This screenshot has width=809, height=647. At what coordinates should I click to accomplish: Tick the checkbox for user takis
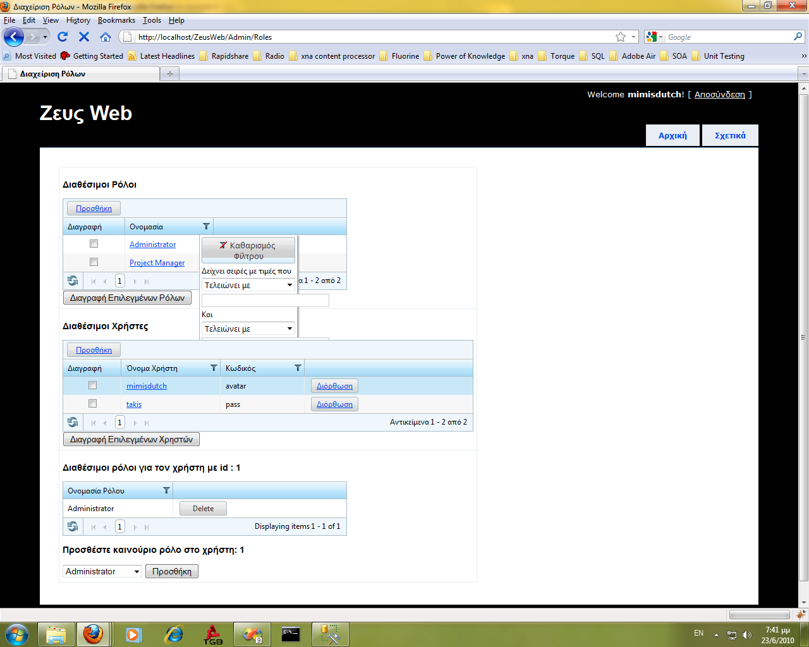click(92, 404)
